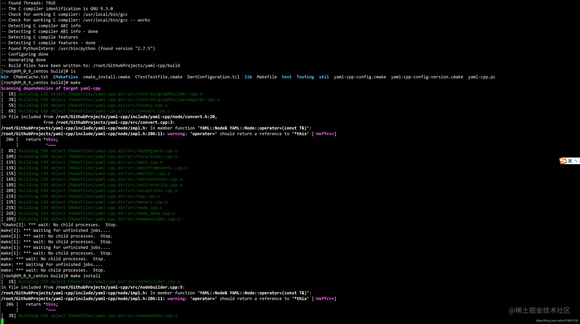
Task: Click the 8% depthguard.cpp.o build line
Action: (x=89, y=151)
